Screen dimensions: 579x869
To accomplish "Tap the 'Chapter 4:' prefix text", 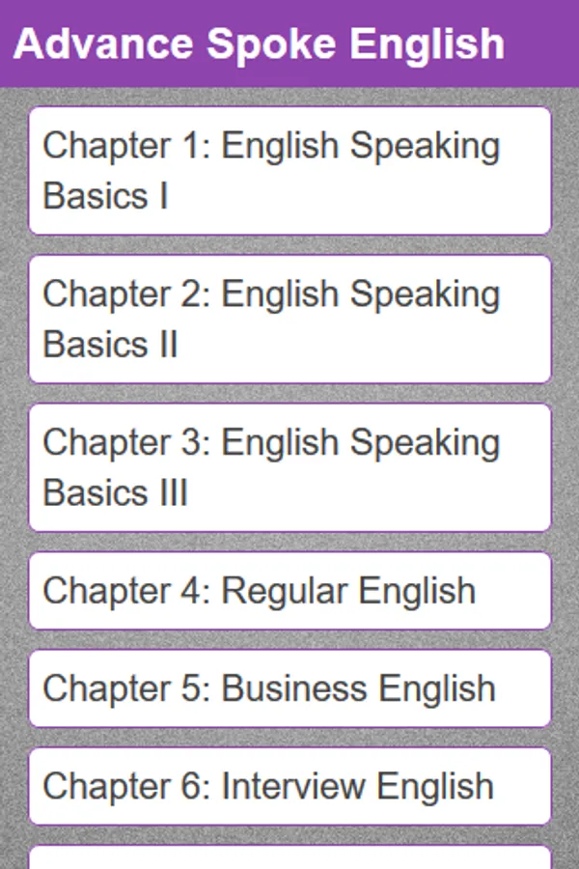I will (x=126, y=591).
